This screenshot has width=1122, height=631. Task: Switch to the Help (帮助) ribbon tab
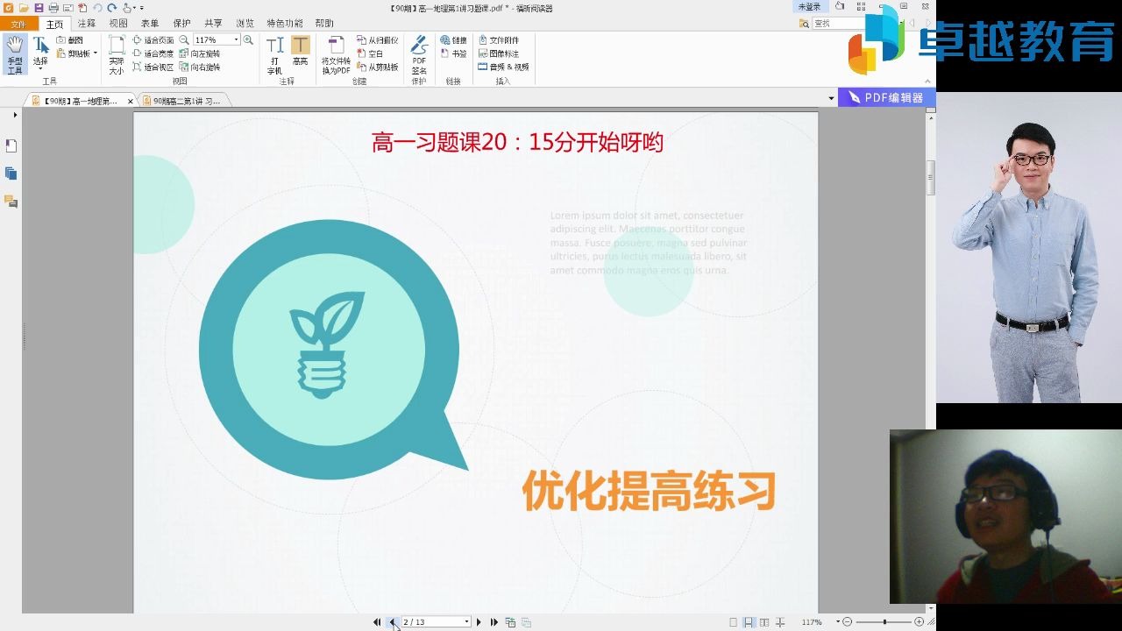pyautogui.click(x=323, y=24)
